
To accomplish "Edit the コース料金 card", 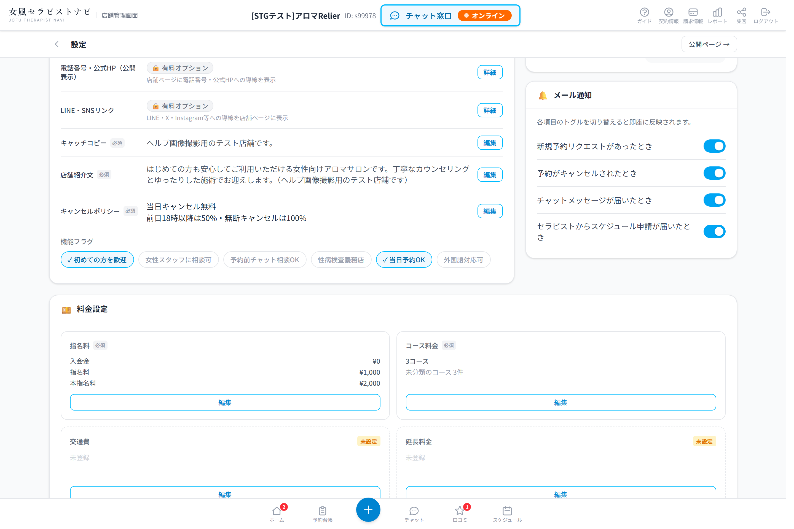I will pos(567,406).
